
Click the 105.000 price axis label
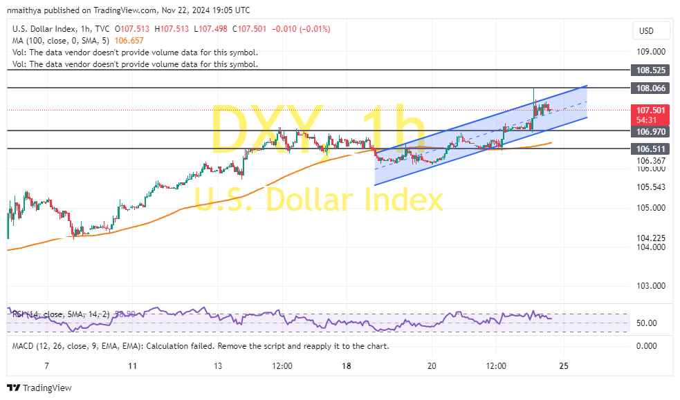point(650,208)
